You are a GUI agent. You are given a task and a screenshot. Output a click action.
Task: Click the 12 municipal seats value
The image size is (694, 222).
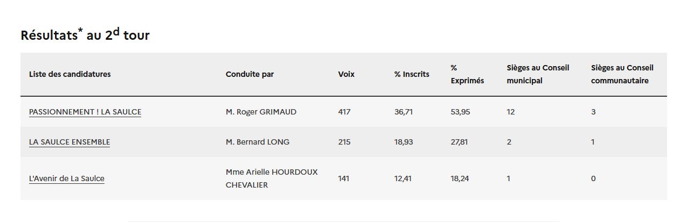pos(511,112)
